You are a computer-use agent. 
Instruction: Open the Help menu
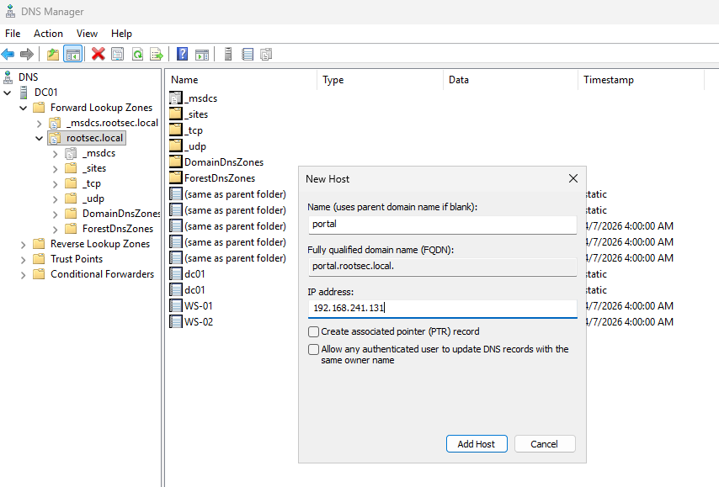(x=121, y=34)
